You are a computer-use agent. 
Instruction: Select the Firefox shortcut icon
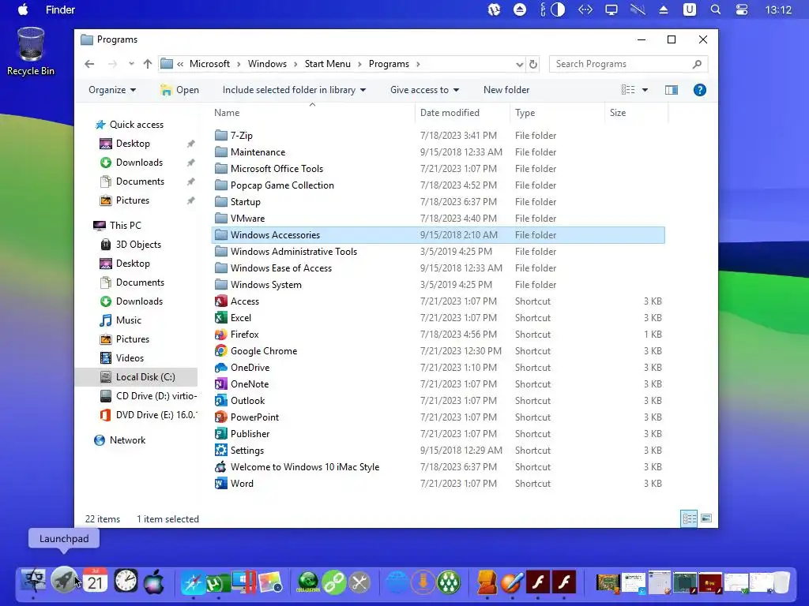click(x=221, y=335)
